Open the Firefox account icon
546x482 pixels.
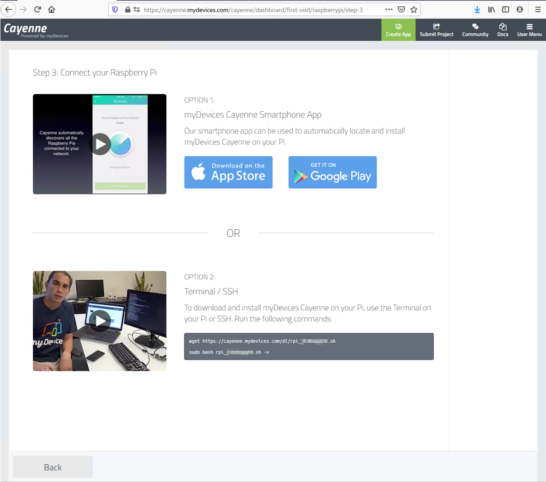[520, 9]
